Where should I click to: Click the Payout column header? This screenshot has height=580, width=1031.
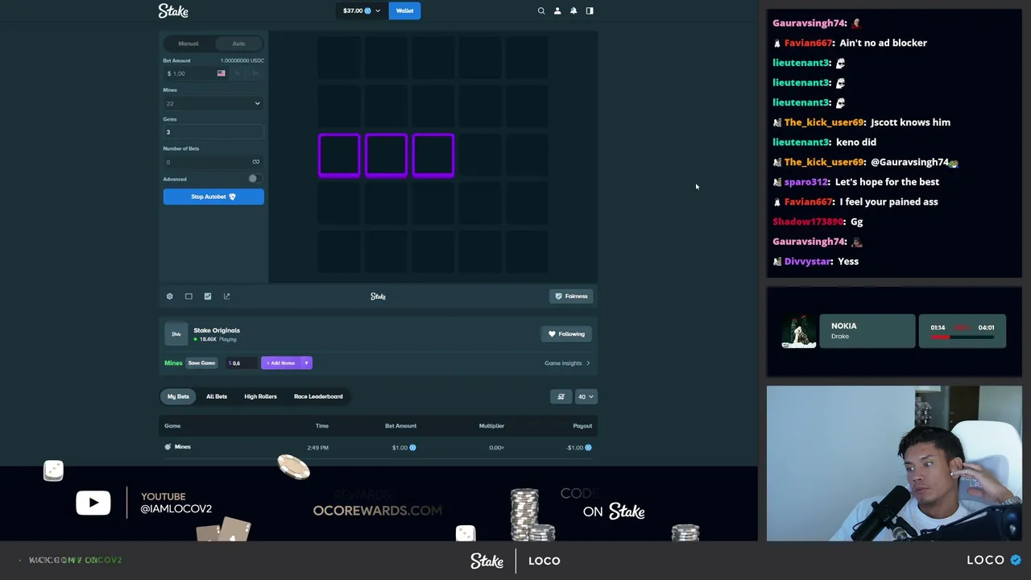point(582,425)
